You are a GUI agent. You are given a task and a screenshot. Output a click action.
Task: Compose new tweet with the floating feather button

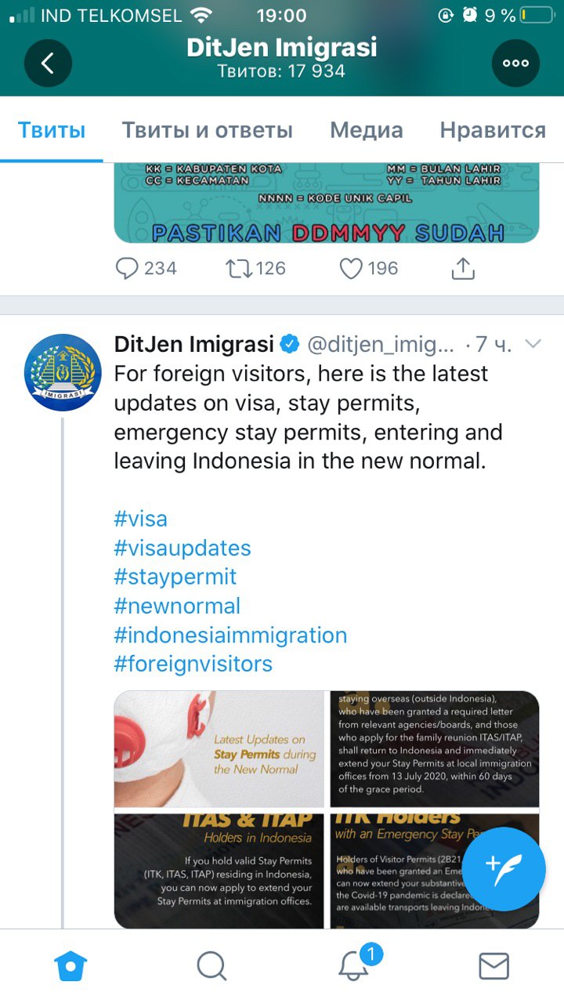(x=504, y=868)
